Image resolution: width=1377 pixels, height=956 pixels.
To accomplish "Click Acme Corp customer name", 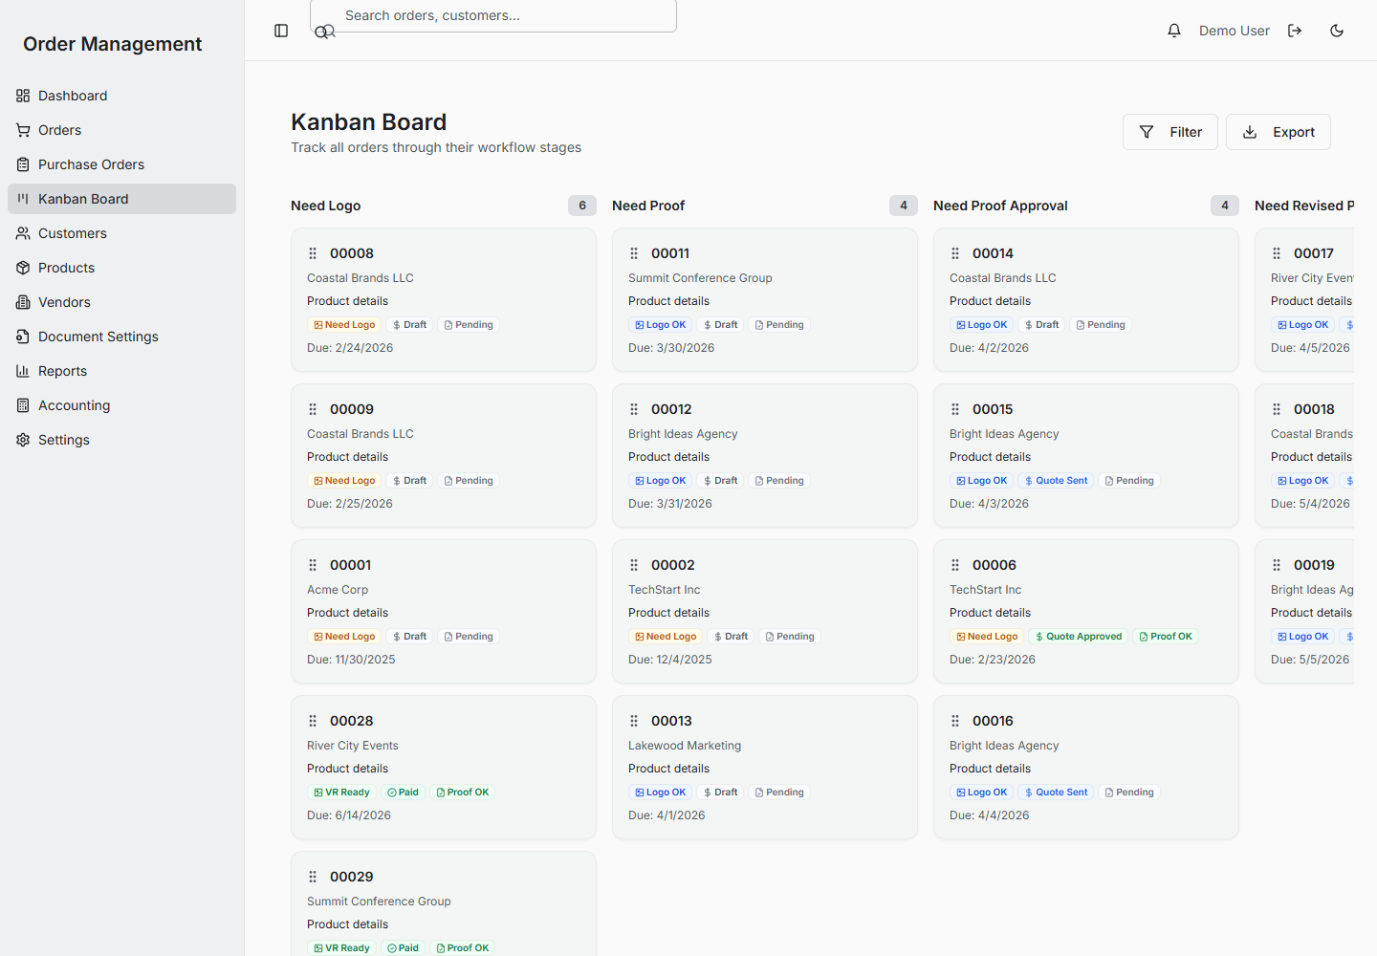I will tap(338, 590).
